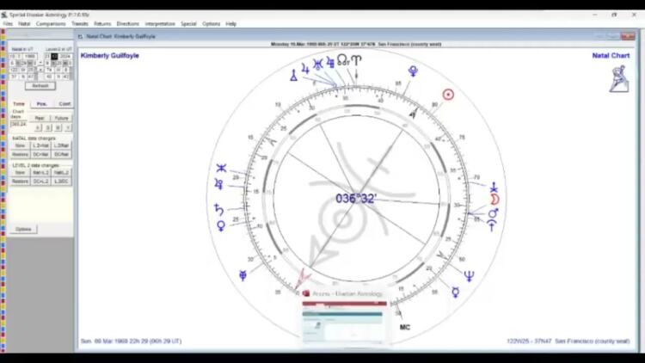
Task: Close the Natal Chart child window
Action: 628,36
